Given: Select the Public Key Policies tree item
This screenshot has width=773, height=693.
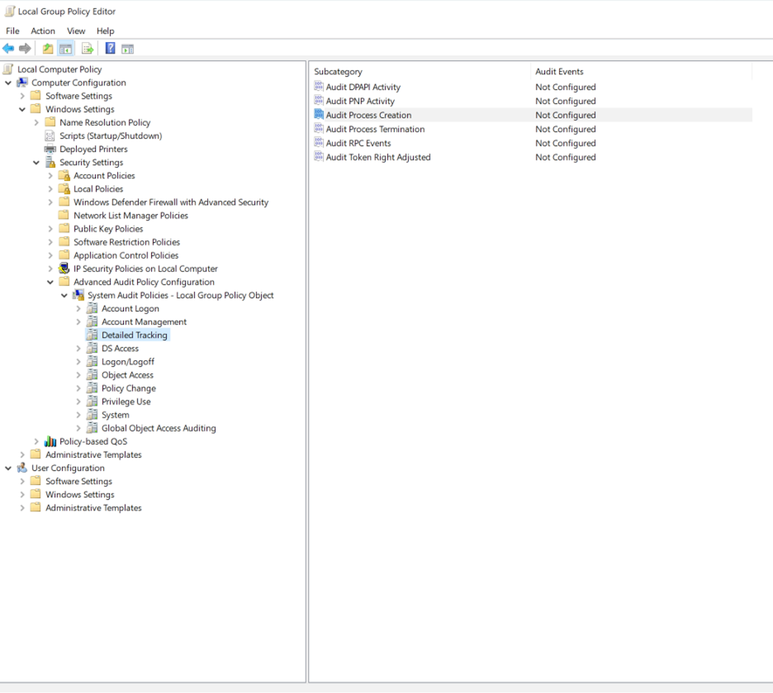Looking at the screenshot, I should [x=108, y=229].
